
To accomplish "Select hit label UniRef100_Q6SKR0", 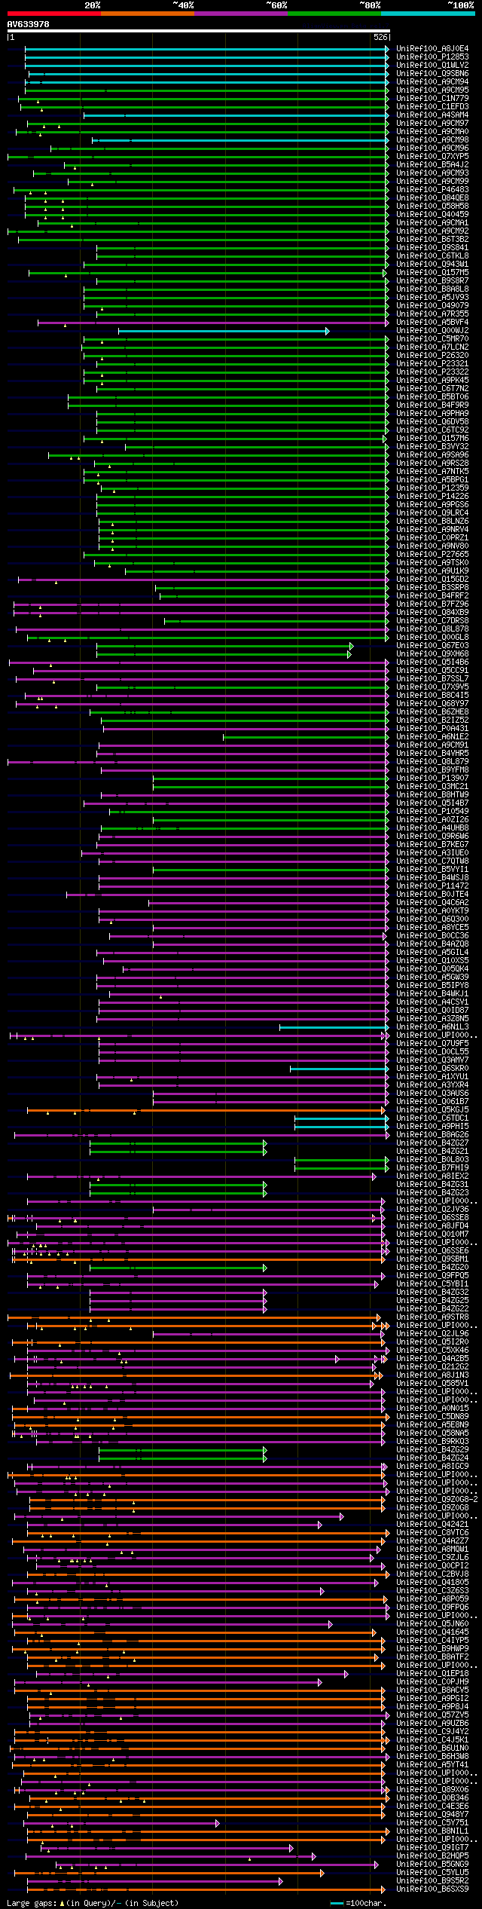I will (432, 1069).
